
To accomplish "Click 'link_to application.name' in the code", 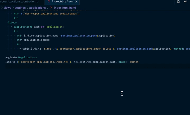I will (41, 36).
